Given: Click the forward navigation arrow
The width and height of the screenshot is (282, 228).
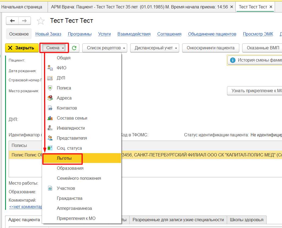Looking at the screenshot, I should [24, 21].
